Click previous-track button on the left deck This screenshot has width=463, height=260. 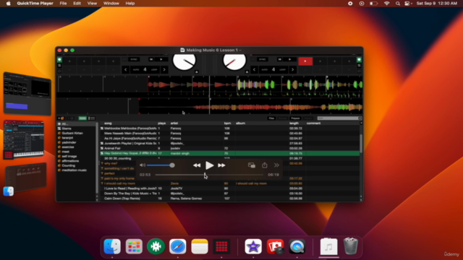[x=151, y=59]
